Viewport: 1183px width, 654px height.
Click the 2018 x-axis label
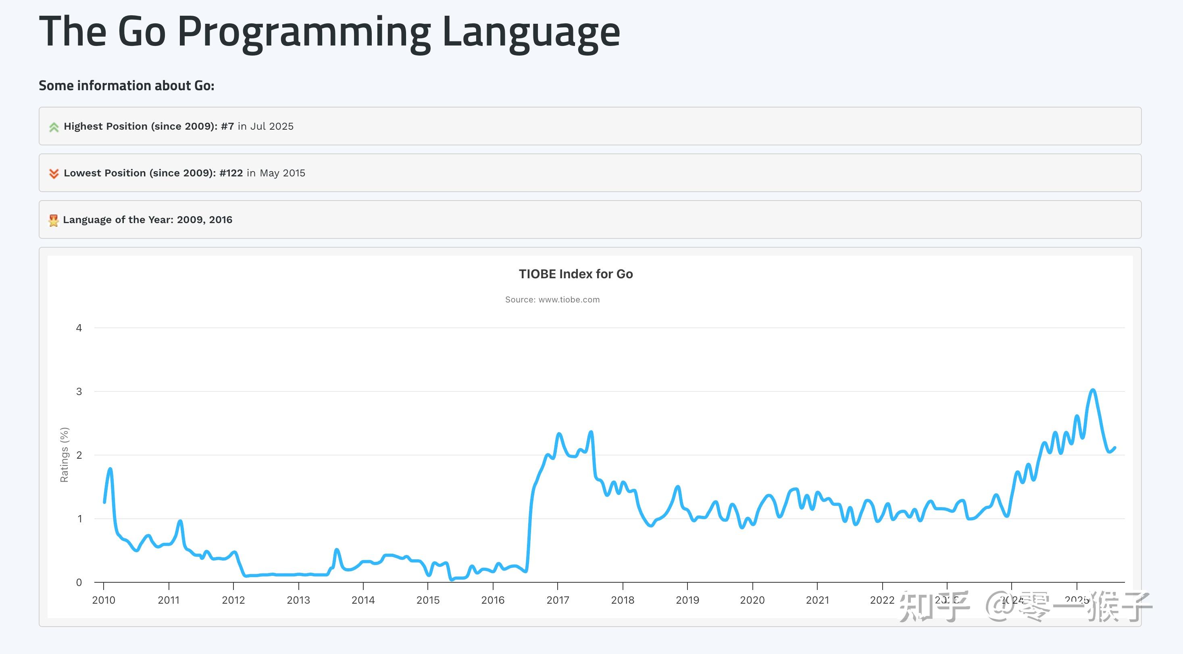[x=623, y=600]
